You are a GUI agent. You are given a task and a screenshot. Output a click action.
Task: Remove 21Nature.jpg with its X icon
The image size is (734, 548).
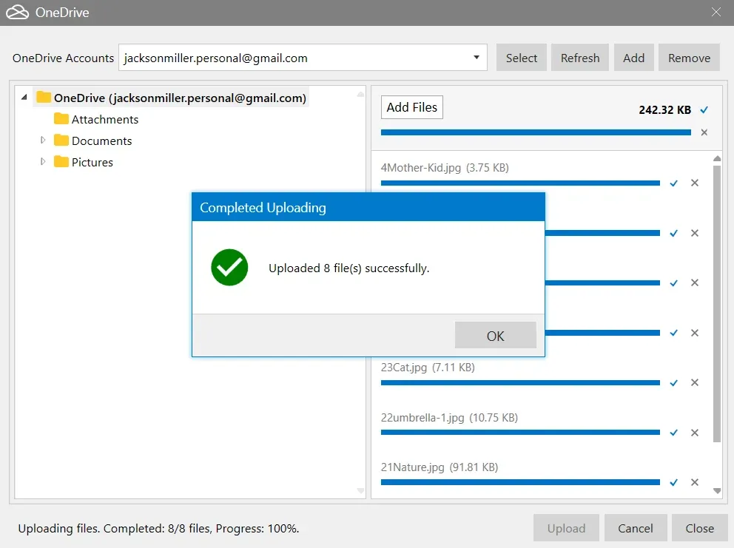(x=695, y=482)
